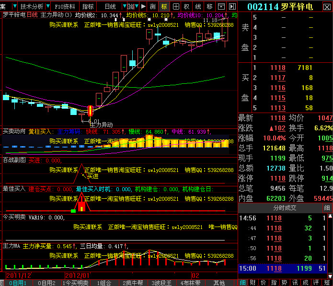Screen dimensions: 333x286
Task: Open the 日线 period dropdown
Action: 110,6
